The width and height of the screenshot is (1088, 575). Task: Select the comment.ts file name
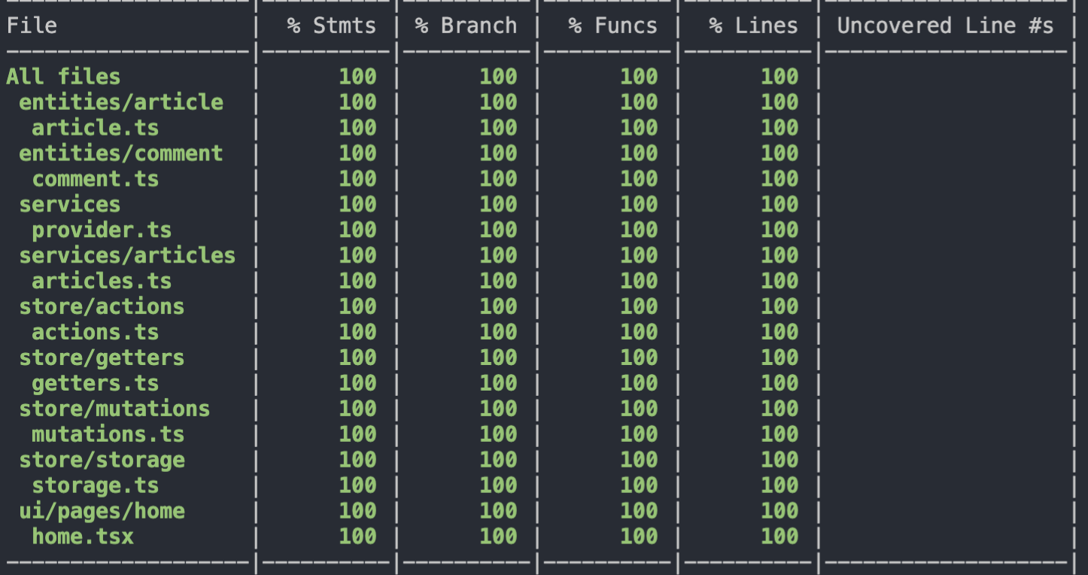pos(95,178)
